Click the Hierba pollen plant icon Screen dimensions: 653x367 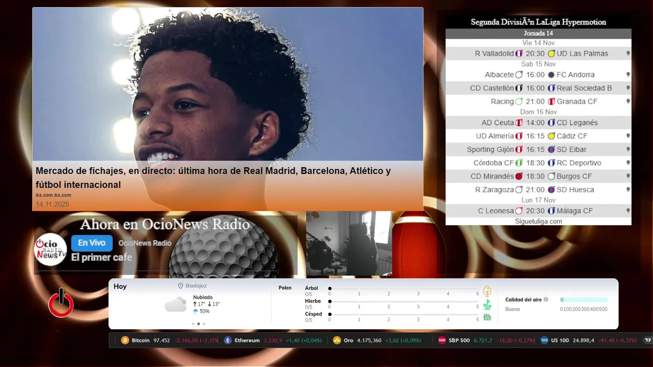point(487,304)
